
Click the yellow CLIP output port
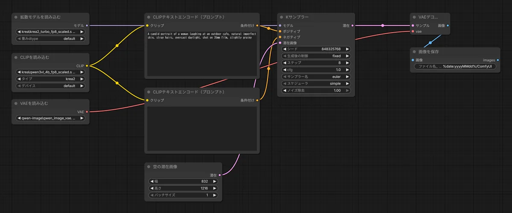click(x=87, y=66)
